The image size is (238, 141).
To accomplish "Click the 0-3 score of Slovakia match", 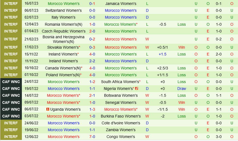I will (x=92, y=47).
